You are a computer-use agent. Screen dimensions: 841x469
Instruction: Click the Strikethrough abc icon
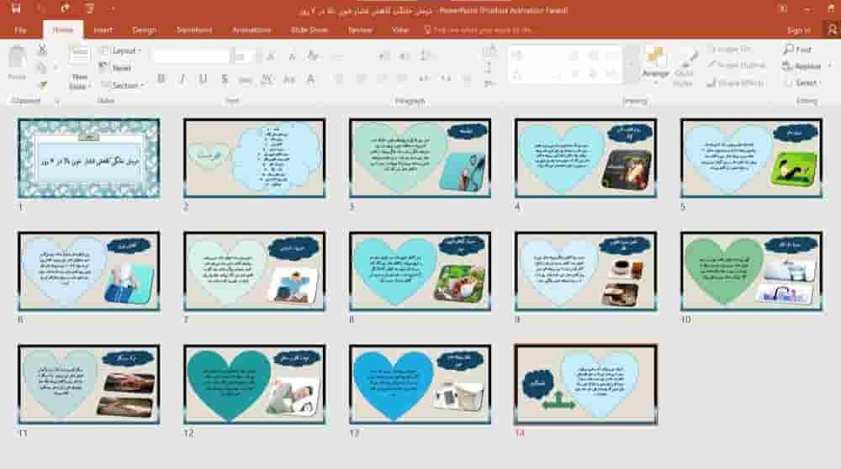coord(245,80)
